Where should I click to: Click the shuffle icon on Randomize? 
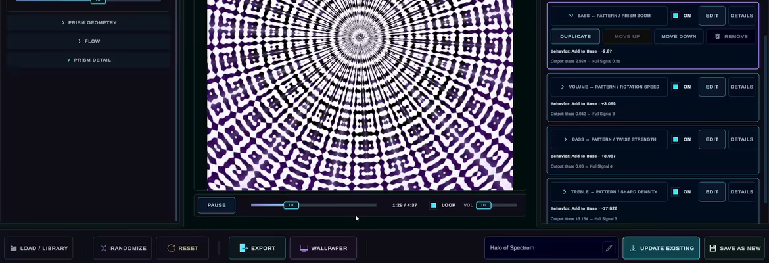pos(103,249)
